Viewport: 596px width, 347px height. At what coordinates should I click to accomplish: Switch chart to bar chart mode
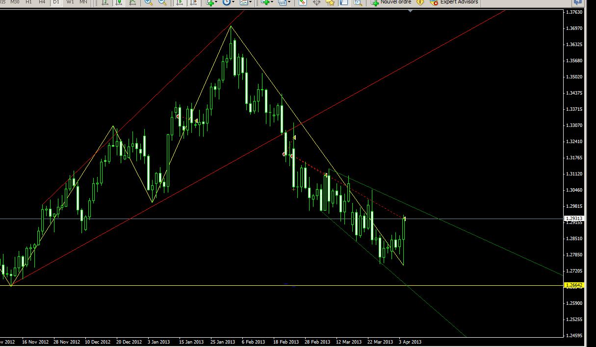pos(105,2)
